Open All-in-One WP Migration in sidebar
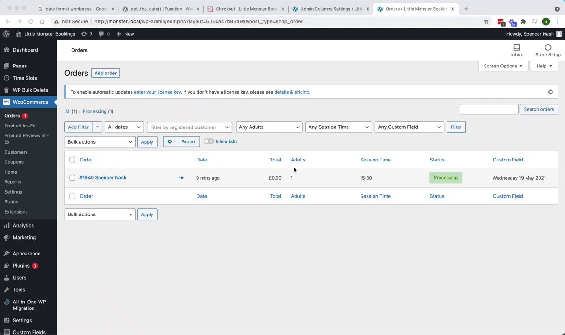This screenshot has height=335, width=565. pyautogui.click(x=28, y=305)
